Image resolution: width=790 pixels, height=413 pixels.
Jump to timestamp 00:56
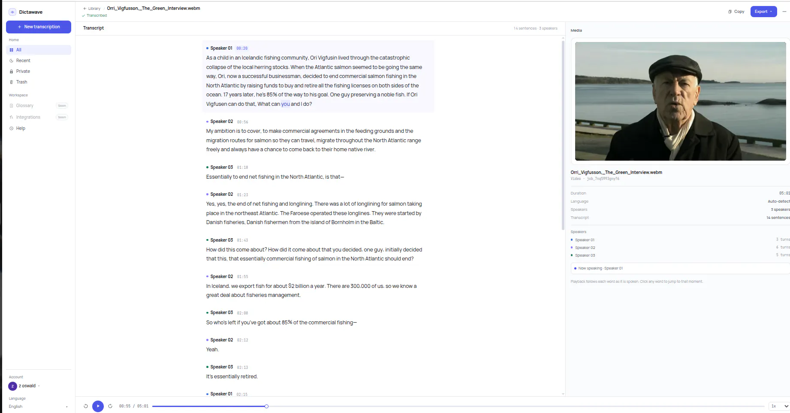pos(242,122)
